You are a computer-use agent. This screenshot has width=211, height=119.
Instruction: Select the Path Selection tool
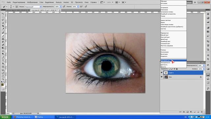[3, 64]
